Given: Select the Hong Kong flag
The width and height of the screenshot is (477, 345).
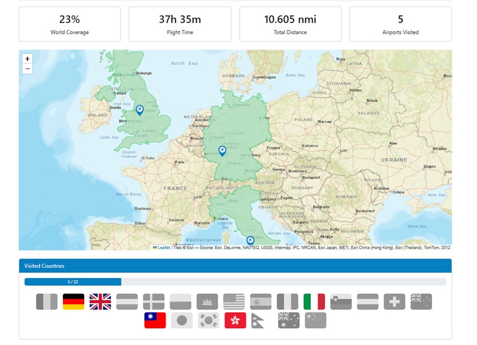Looking at the screenshot, I should pyautogui.click(x=235, y=320).
